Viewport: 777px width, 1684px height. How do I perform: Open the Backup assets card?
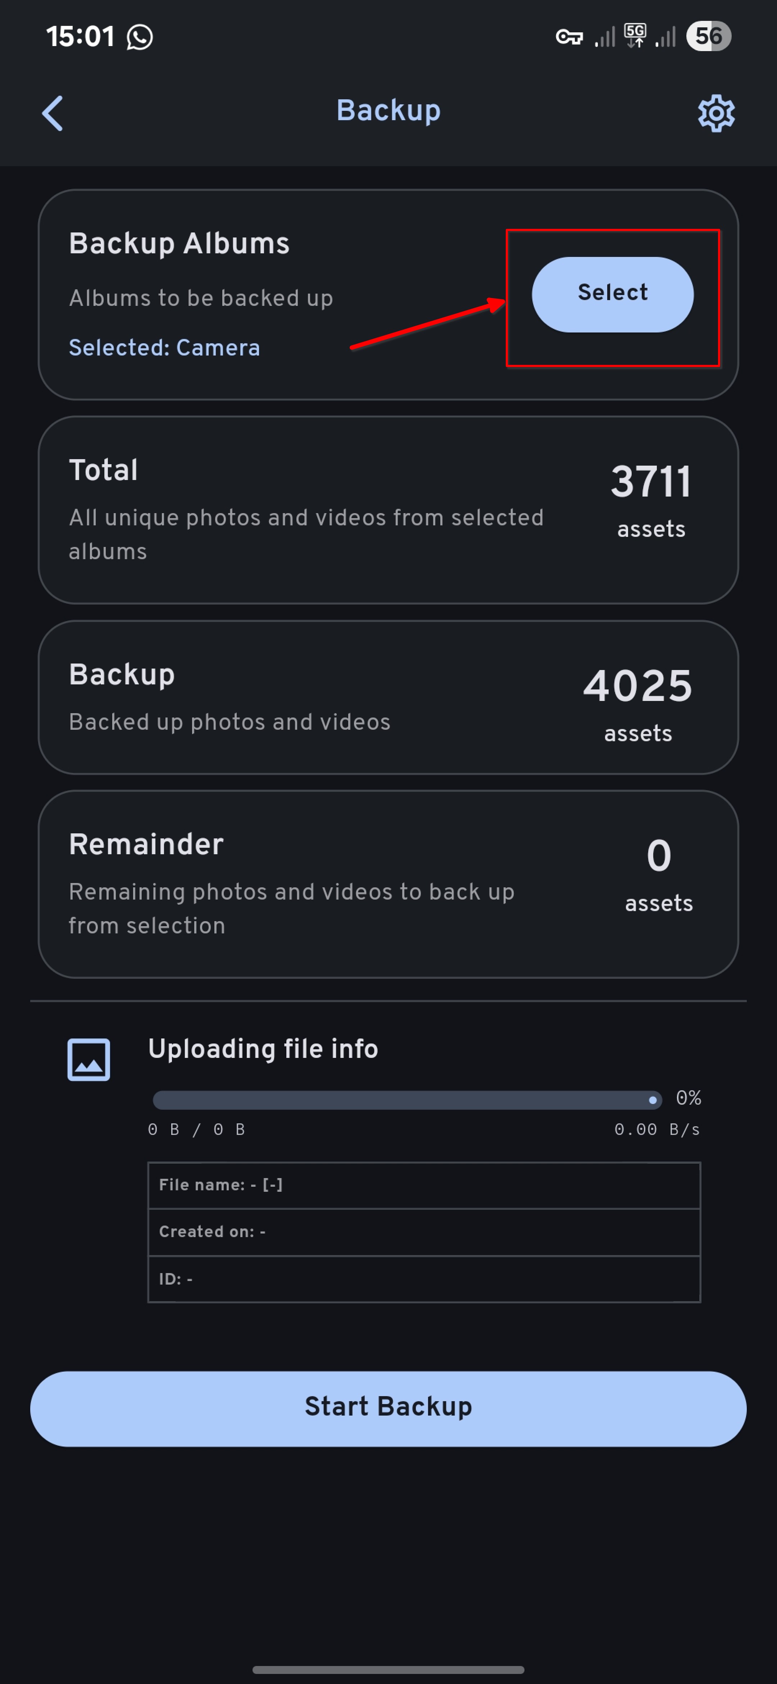[x=388, y=697]
